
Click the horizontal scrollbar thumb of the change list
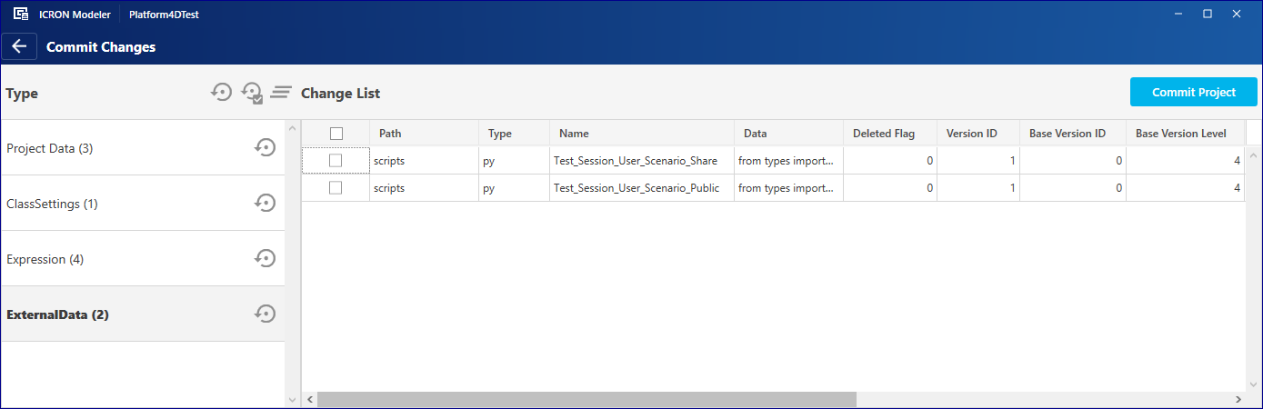pyautogui.click(x=587, y=399)
